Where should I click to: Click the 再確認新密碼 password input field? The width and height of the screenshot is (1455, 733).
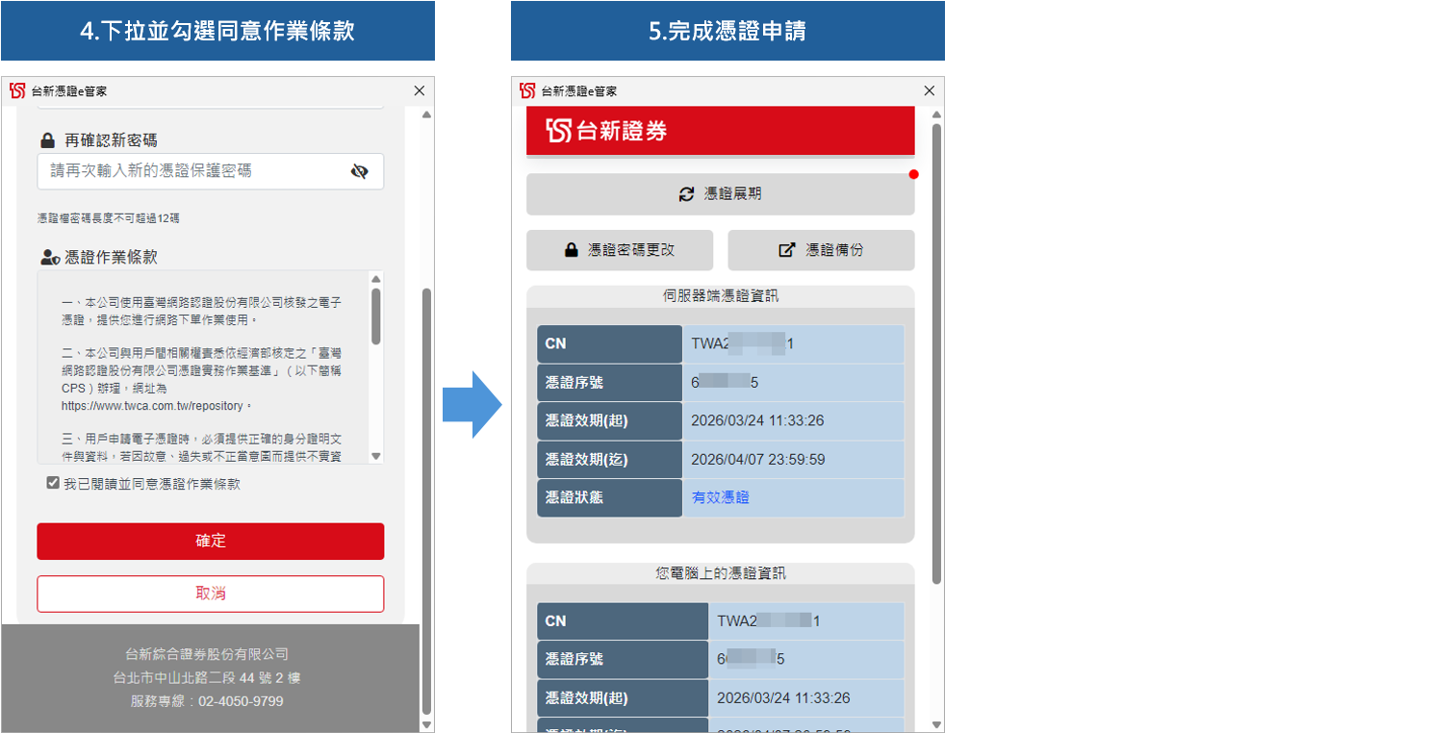[192, 171]
